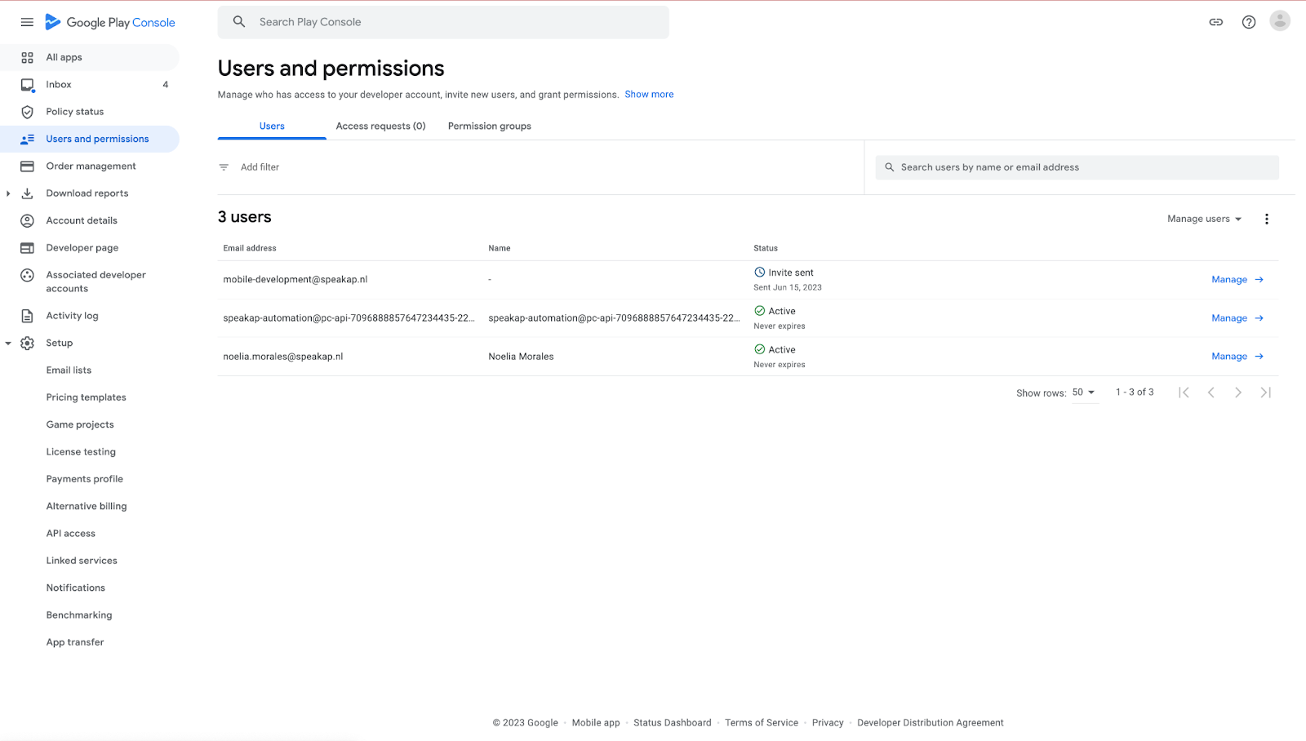Open the Manage users dropdown

(1204, 219)
